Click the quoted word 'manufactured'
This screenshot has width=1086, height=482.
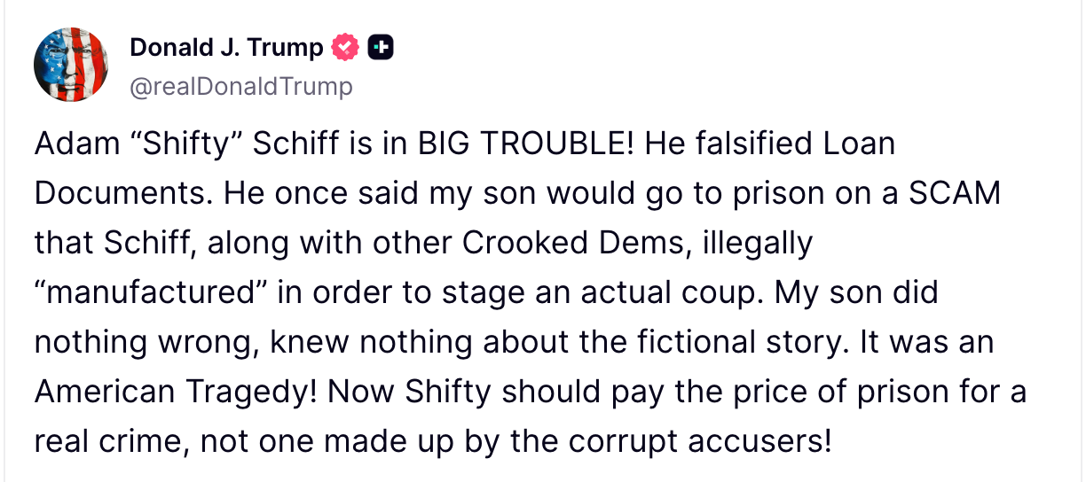pos(151,293)
